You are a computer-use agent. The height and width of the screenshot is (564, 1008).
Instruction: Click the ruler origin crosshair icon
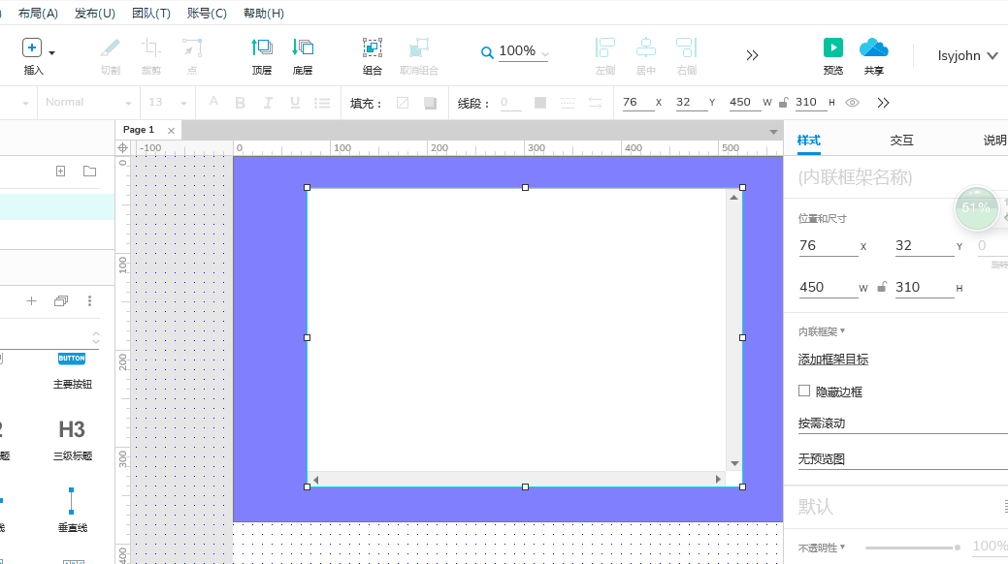pyautogui.click(x=123, y=148)
